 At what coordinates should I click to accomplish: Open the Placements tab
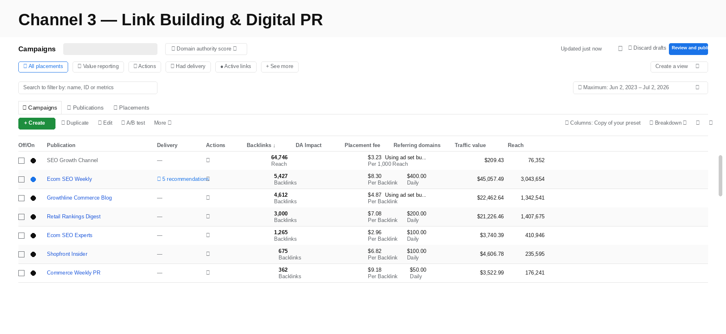(x=131, y=108)
